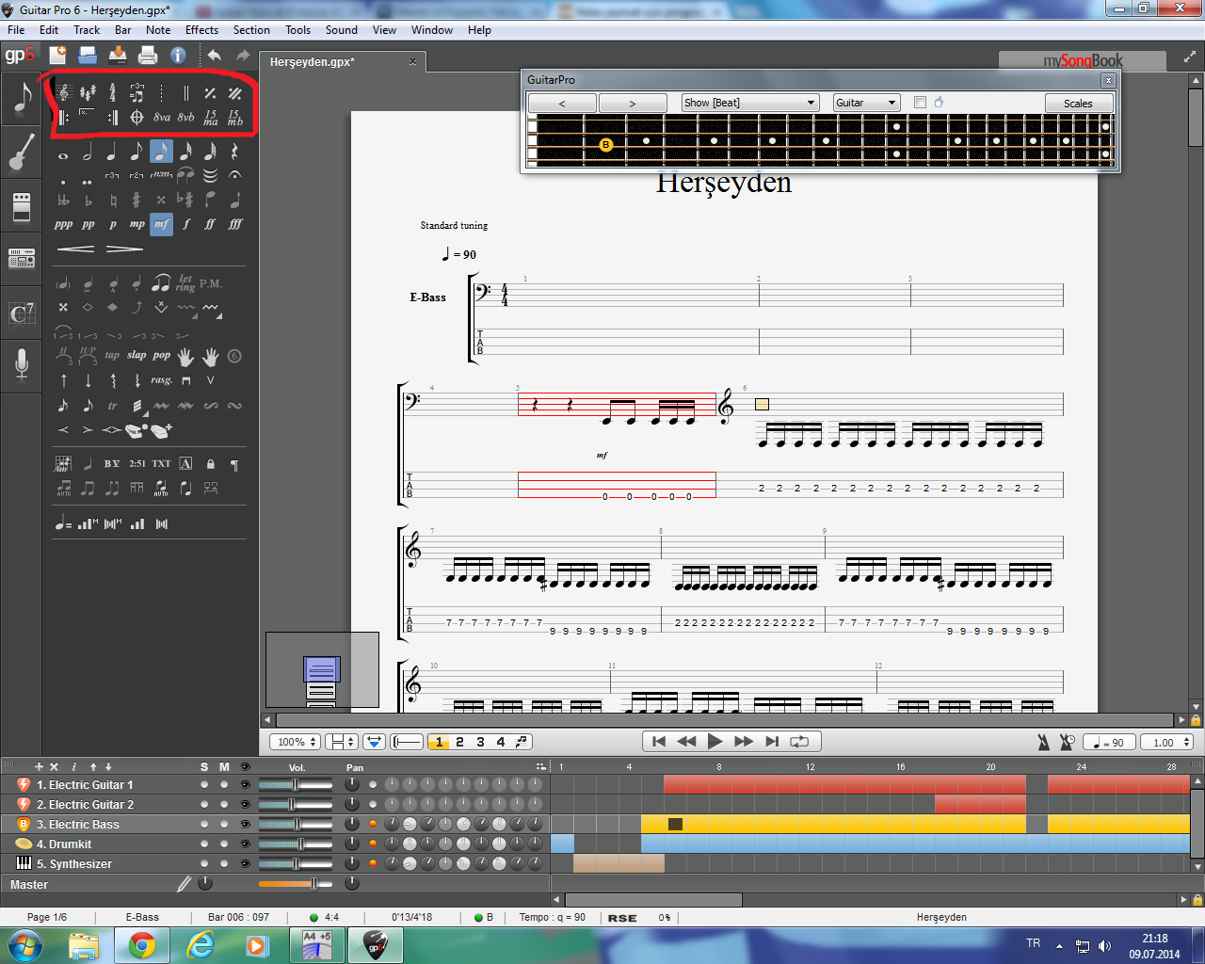Toggle visibility of Electric Bass track
Viewport: 1205px width, 964px height.
[x=245, y=825]
